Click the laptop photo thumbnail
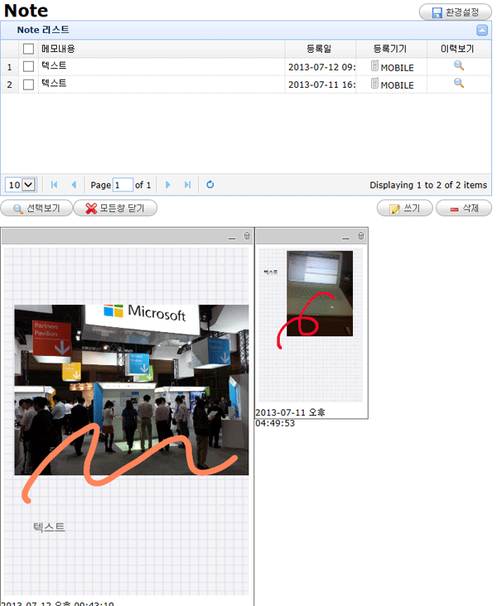The height and width of the screenshot is (606, 497). click(x=320, y=293)
